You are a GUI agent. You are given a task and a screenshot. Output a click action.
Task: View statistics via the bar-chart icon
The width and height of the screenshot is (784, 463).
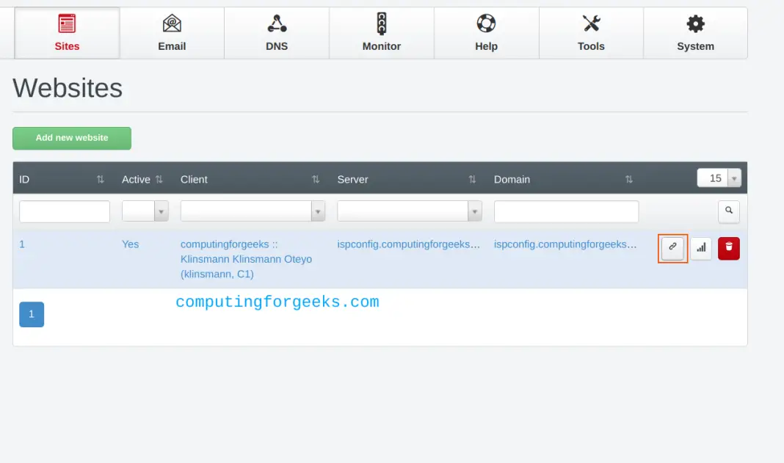700,248
